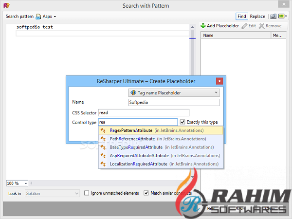This screenshot has height=219, width=292.
Task: Close the Create Placeholder dialog
Action: (x=219, y=81)
